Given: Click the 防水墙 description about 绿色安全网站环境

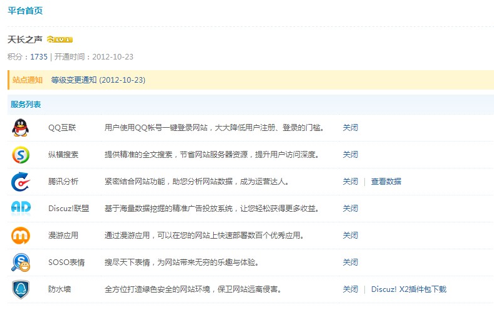Looking at the screenshot, I should click(193, 289).
